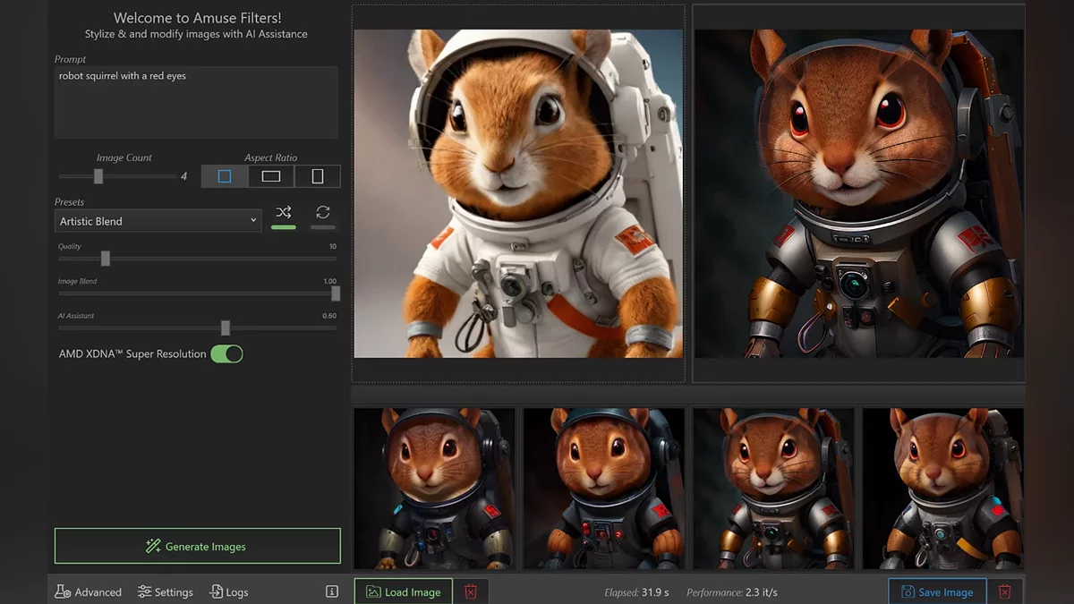Click the Load Image button
This screenshot has height=604, width=1074.
(x=404, y=591)
